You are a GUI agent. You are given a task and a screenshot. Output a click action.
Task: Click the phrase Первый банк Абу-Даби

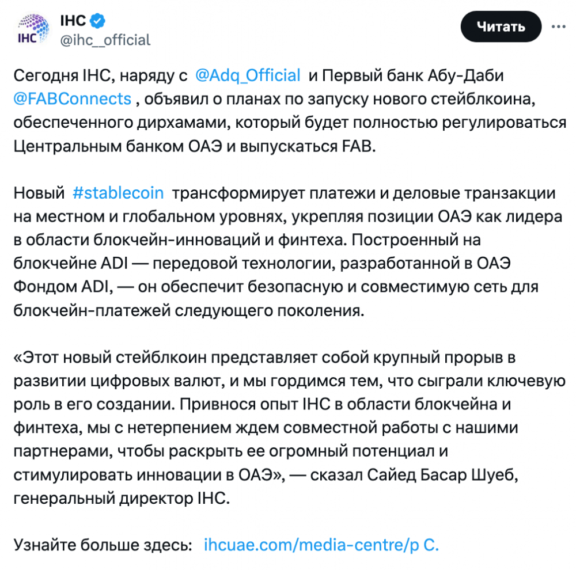(x=413, y=75)
